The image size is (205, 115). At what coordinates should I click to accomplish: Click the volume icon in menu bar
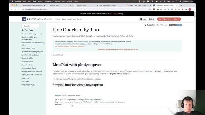click(161, 1)
